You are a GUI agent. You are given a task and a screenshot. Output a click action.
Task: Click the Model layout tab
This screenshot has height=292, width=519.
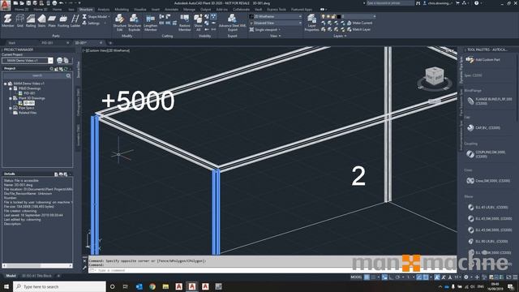tap(11, 276)
